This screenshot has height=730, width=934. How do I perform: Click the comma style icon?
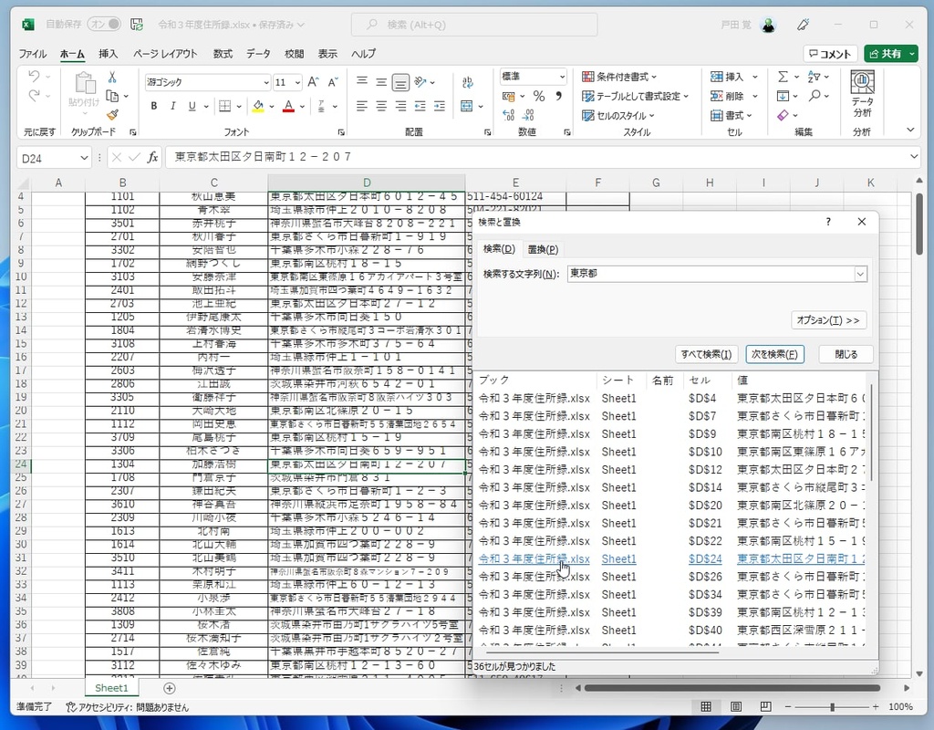click(559, 96)
